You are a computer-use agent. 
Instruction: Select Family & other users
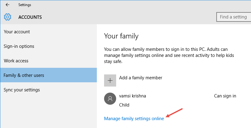tap(24, 75)
